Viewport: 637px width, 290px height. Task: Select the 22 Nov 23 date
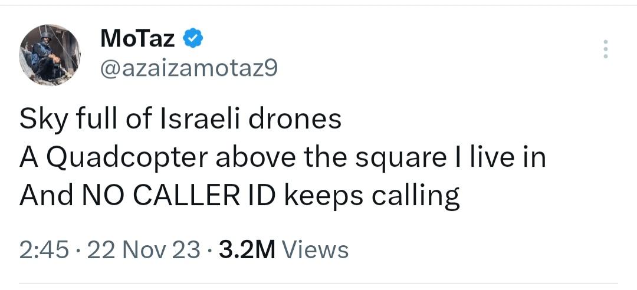coord(143,250)
